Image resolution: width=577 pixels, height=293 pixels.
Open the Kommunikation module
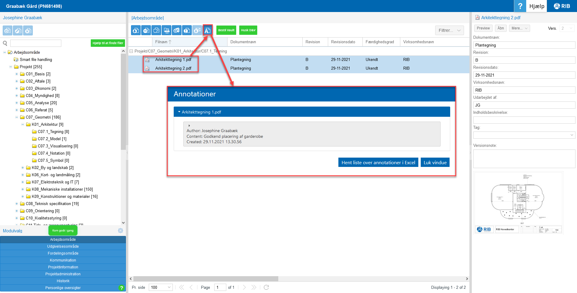[x=63, y=260]
